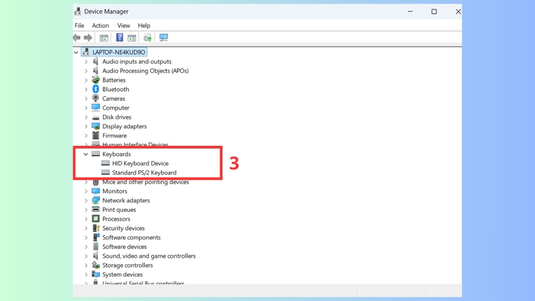This screenshot has width=535, height=301.
Task: Toggle Show/Hide Action Pane toolbar icon
Action: 132,38
